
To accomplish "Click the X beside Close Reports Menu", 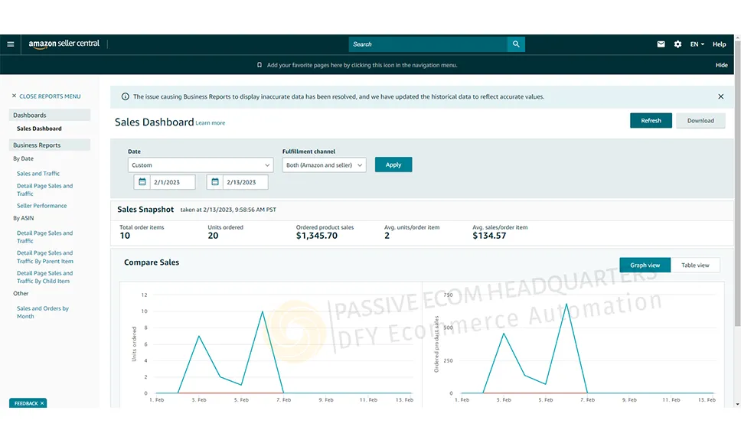I will [x=15, y=96].
